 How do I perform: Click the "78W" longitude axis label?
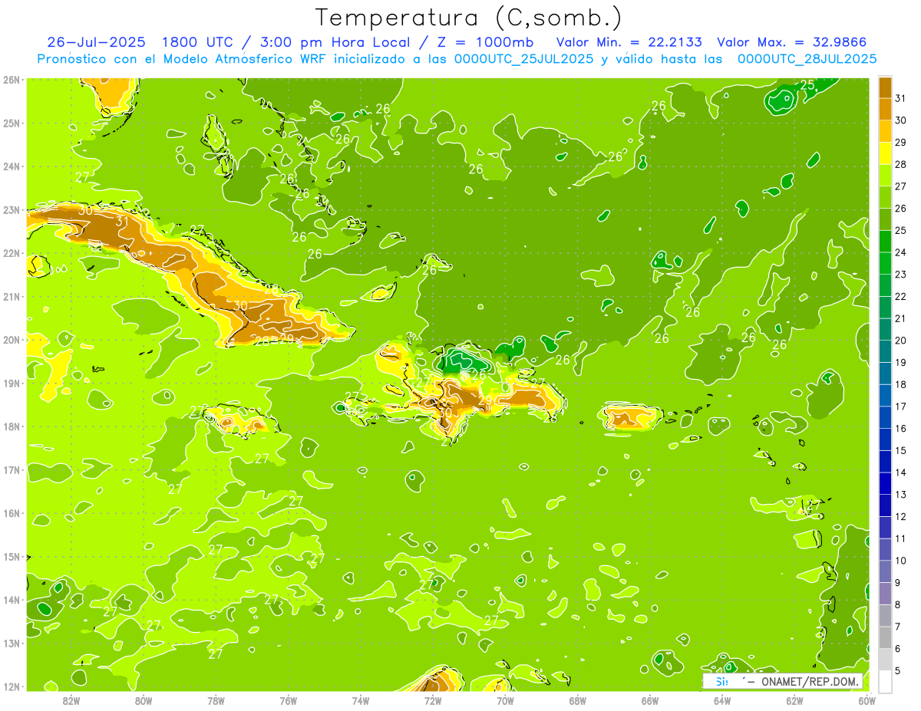(216, 699)
